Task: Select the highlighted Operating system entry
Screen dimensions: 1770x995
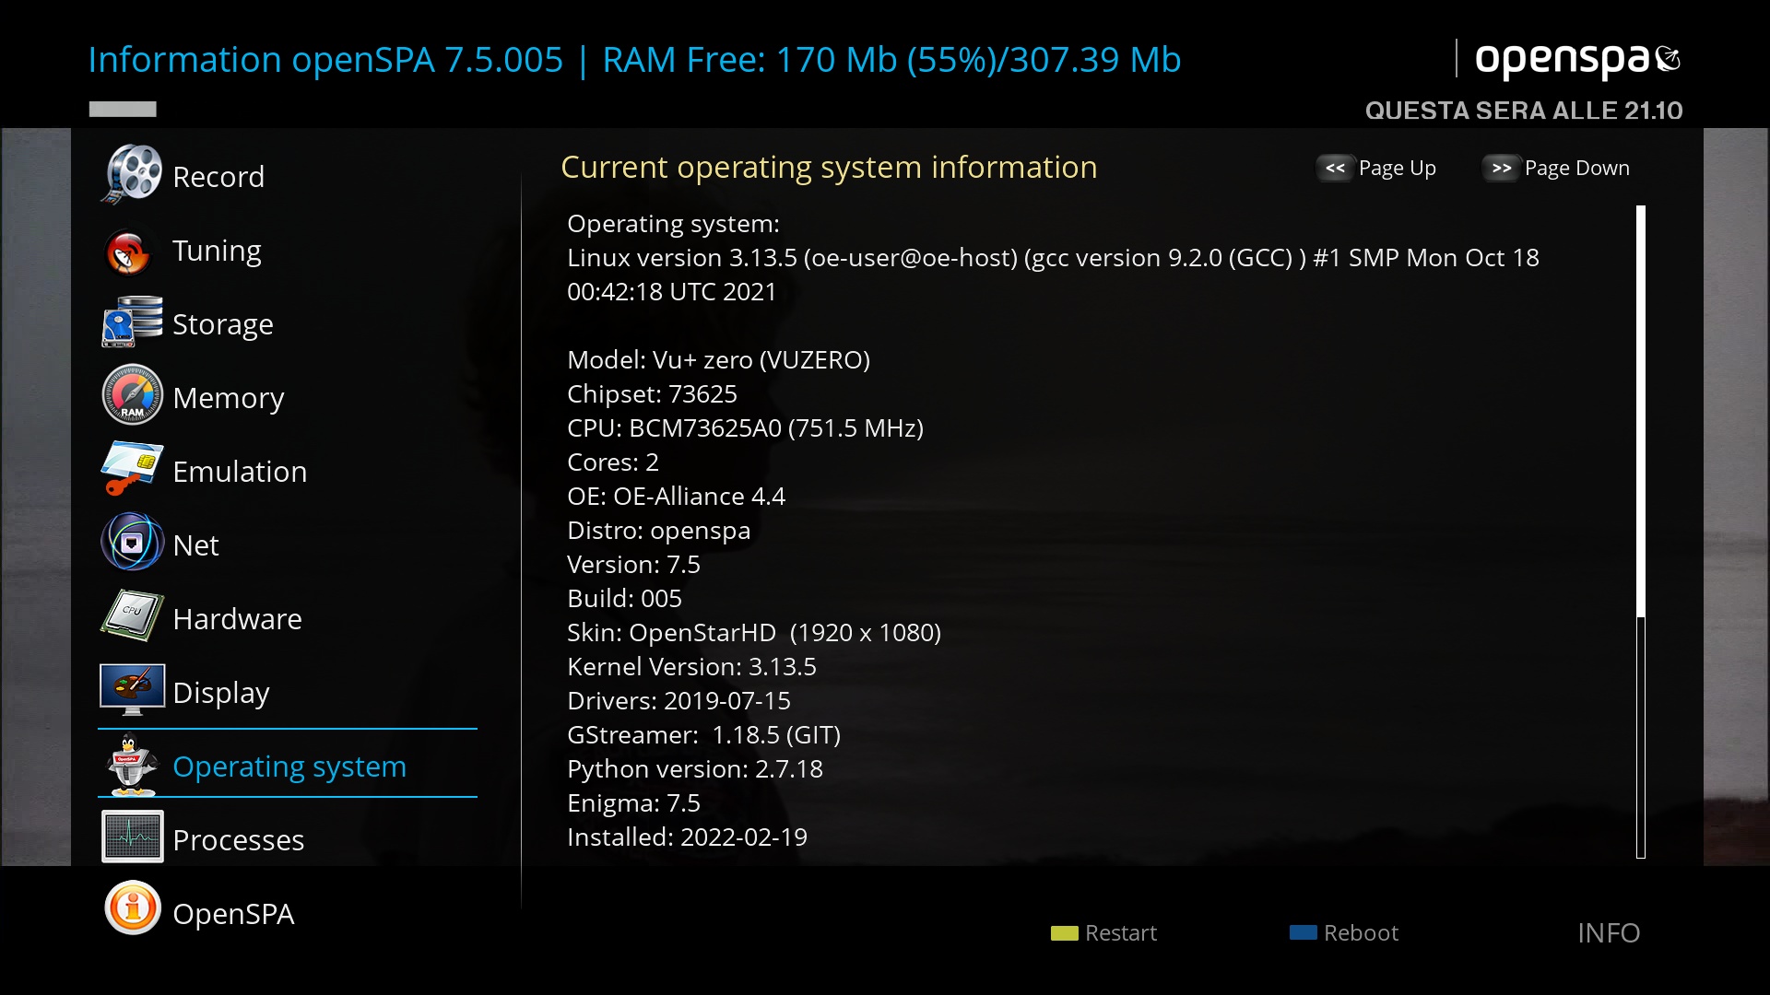Action: [x=288, y=764]
